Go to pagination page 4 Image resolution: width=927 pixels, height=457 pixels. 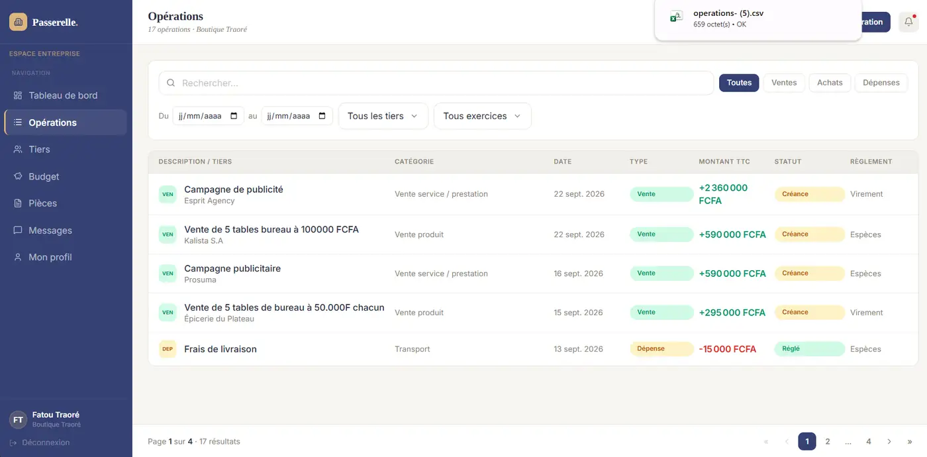click(869, 441)
